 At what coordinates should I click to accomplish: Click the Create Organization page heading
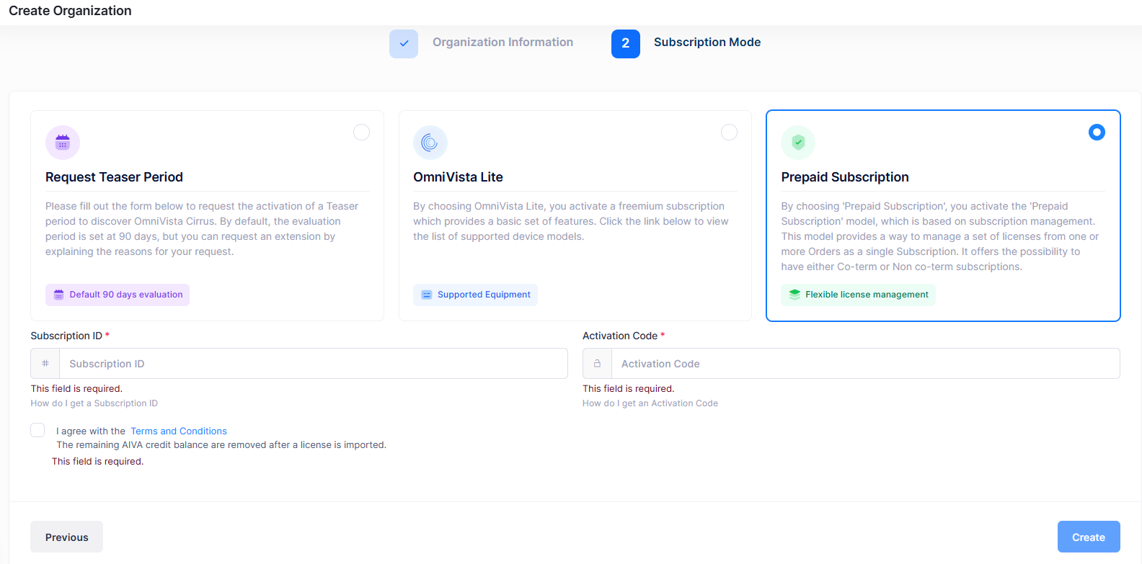coord(70,11)
